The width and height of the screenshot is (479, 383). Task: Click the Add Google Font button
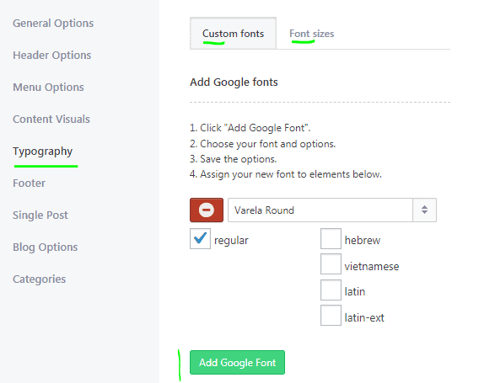pyautogui.click(x=237, y=362)
